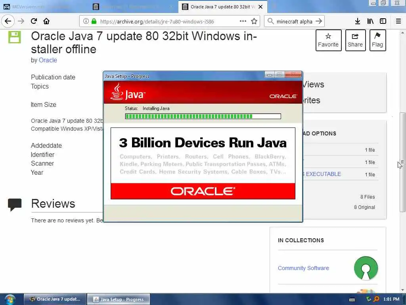Bookmark this page with the star icon
The width and height of the screenshot is (406, 305).
[254, 21]
